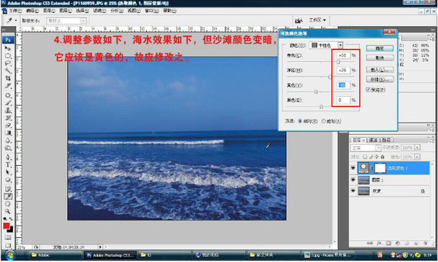This screenshot has height=262, width=438.
Task: Toggle the Preview checkbox in dialog
Action: tap(368, 90)
